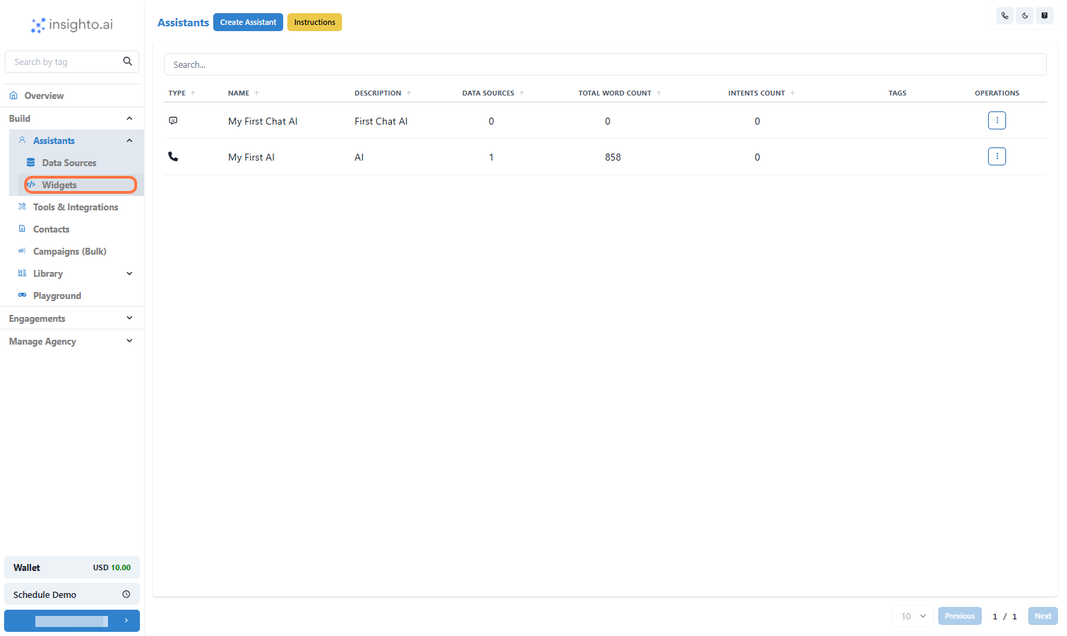This screenshot has height=636, width=1067.
Task: Open Data Sources in the sidebar
Action: click(69, 163)
